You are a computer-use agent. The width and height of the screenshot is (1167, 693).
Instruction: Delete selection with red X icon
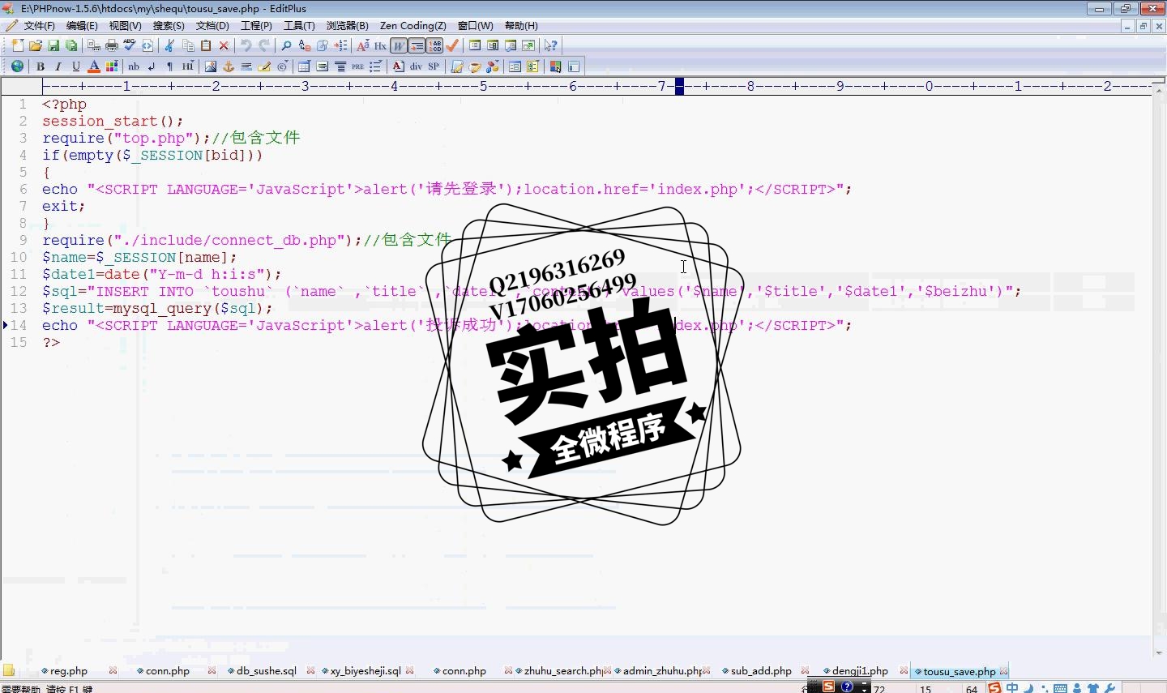coord(224,45)
